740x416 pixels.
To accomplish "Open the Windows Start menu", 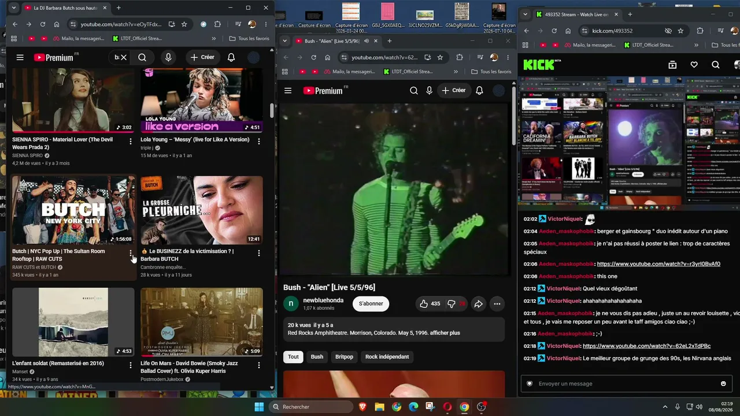I will tap(259, 407).
